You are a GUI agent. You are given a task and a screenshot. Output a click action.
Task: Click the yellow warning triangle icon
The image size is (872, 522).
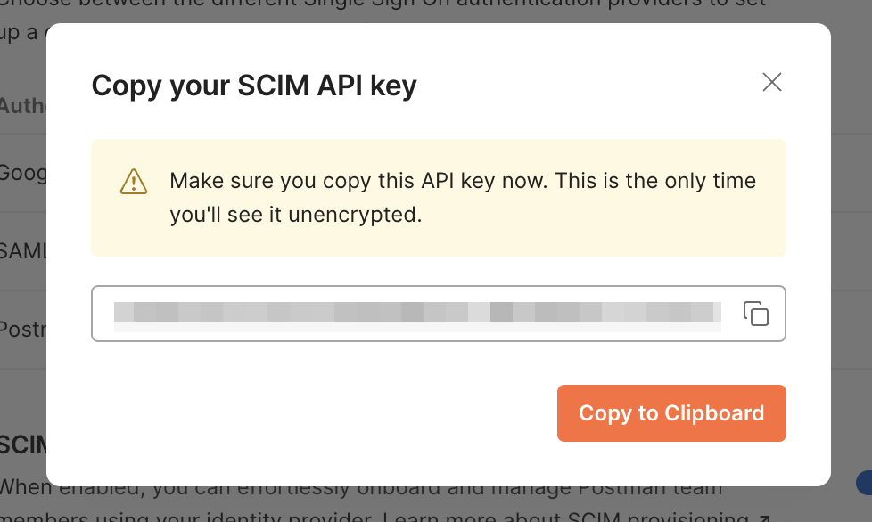(134, 182)
